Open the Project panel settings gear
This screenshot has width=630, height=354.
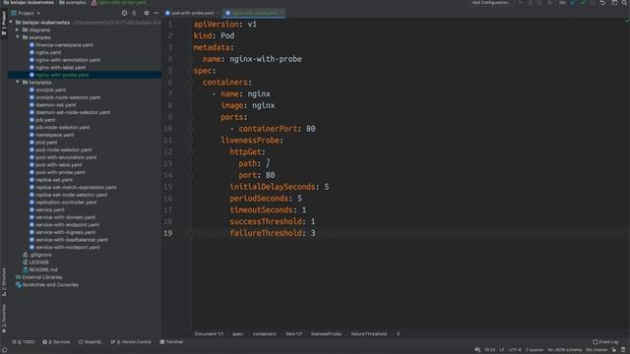pos(147,13)
